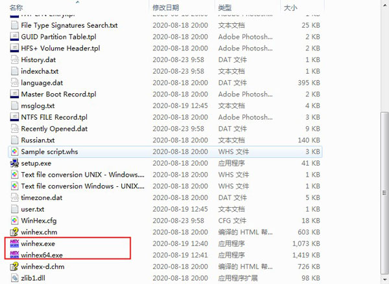Viewport: 389px width, 284px height.
Task: Click the HFS+ Volume Header.tpl file icon
Action: coord(14,48)
